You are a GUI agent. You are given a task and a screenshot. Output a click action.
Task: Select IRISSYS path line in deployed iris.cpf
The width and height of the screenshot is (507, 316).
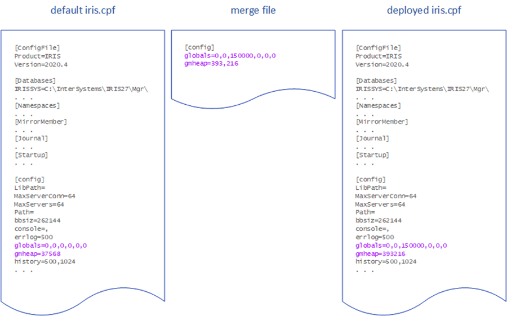[x=422, y=89]
